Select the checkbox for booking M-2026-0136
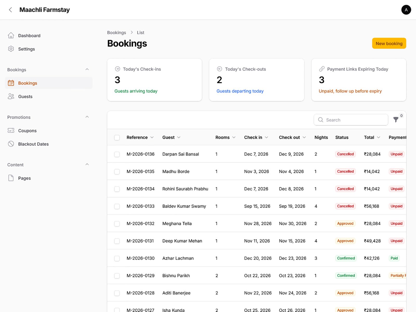The width and height of the screenshot is (416, 312). pyautogui.click(x=117, y=154)
